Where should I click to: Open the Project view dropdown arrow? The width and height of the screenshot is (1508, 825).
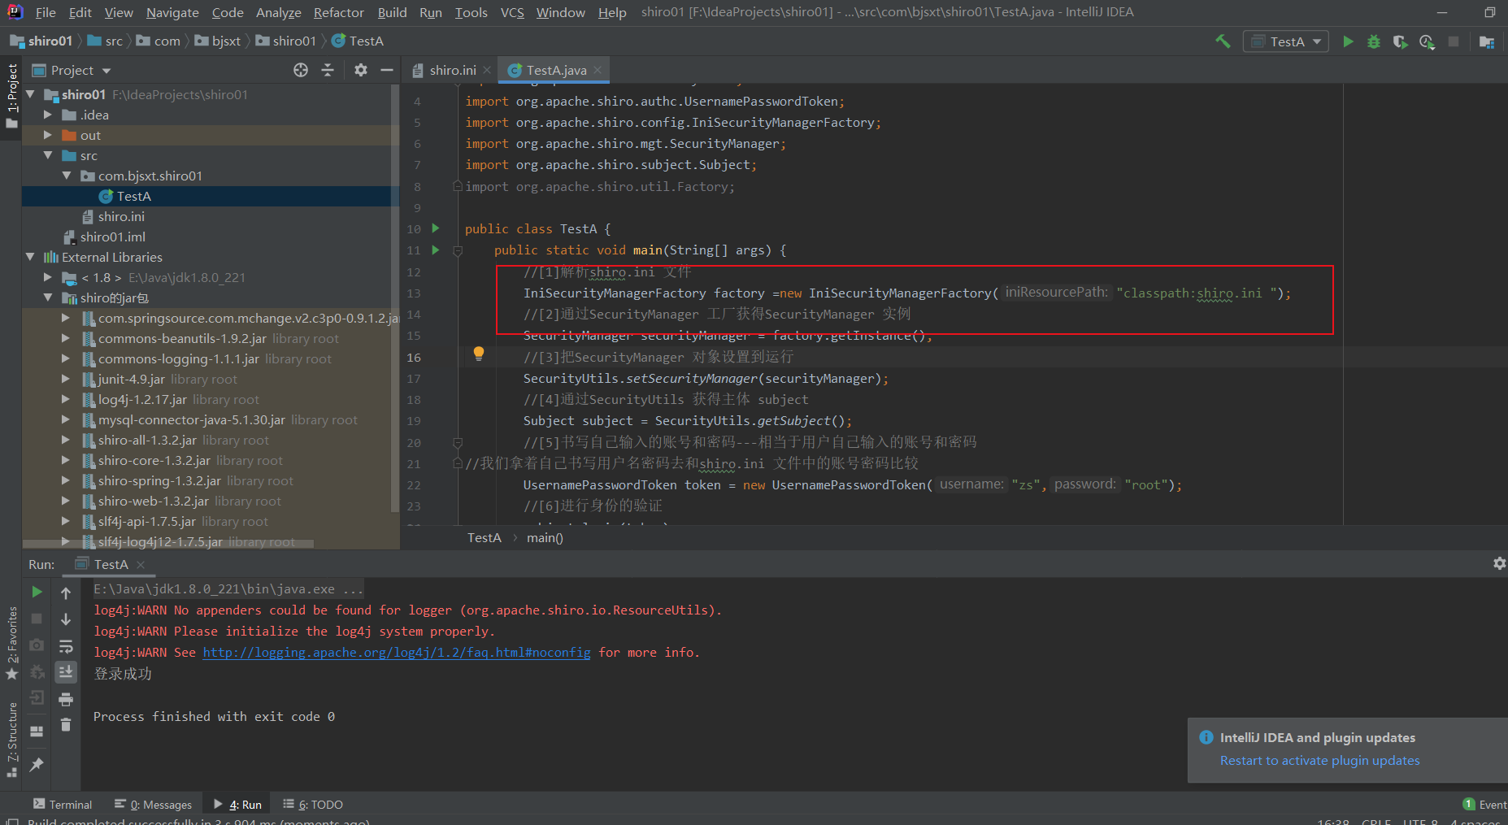pos(106,71)
